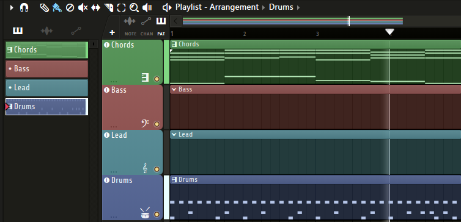Mute the Lead track

(106, 135)
